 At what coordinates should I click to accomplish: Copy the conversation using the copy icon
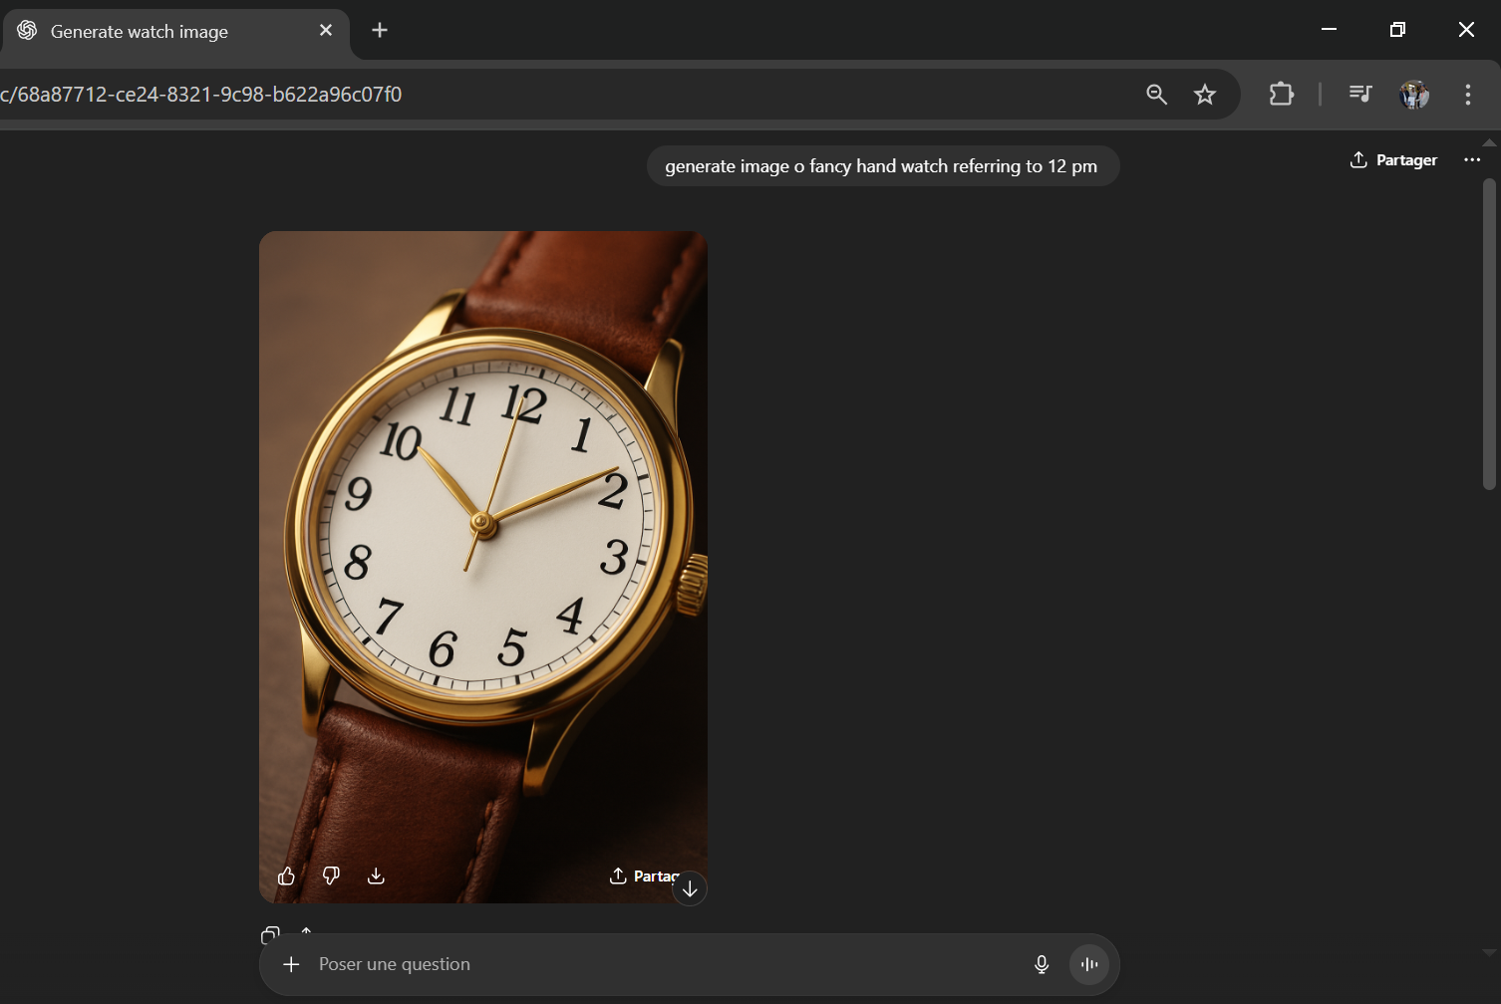(269, 936)
